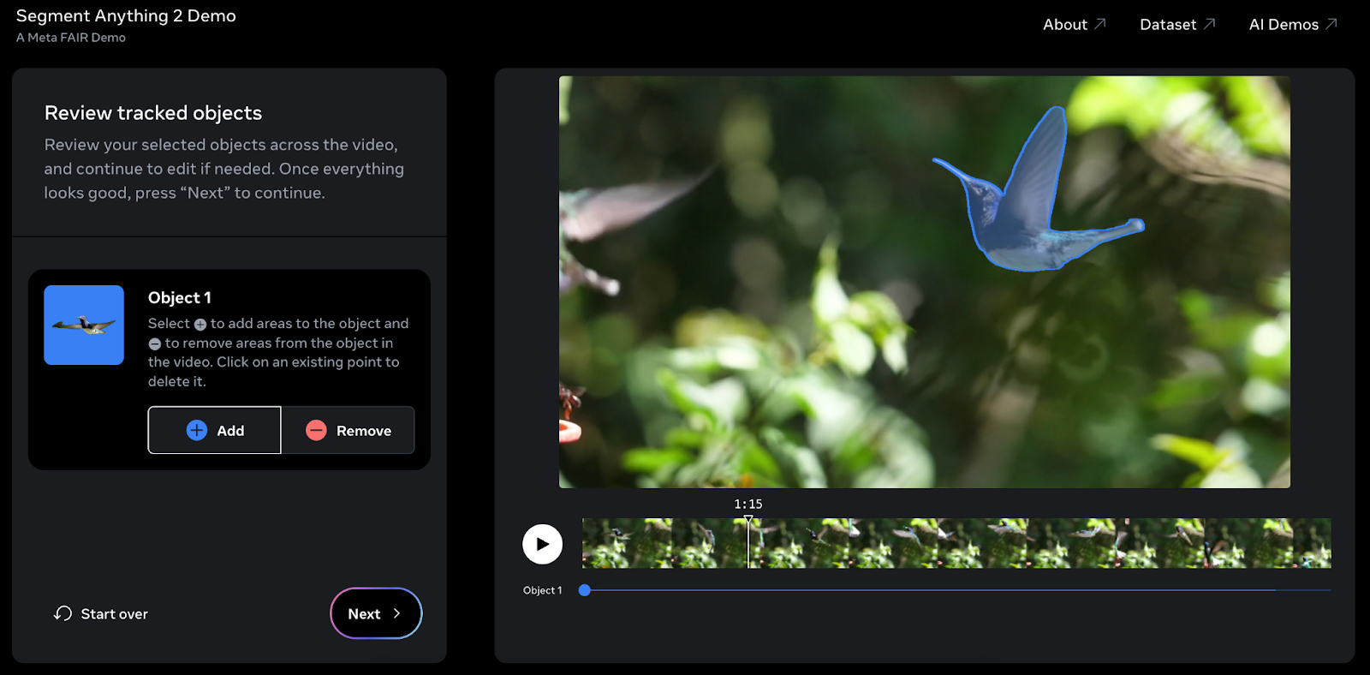Click the chevron arrow in Next button
Viewport: 1370px width, 675px height.
point(396,613)
